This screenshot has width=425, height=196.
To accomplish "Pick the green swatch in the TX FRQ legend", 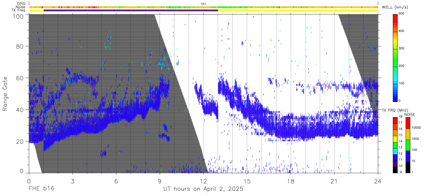I will [x=396, y=144].
